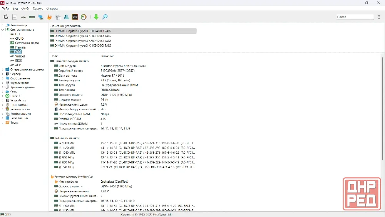Select the Конфигурация tree item

(x=20, y=114)
